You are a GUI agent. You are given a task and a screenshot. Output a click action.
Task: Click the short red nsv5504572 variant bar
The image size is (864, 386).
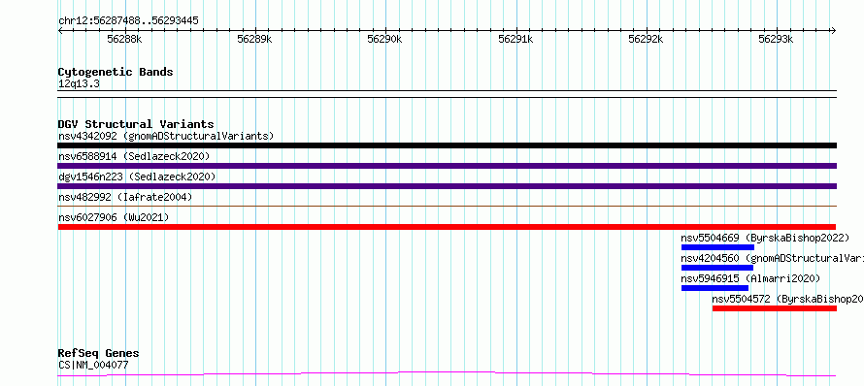pos(775,308)
